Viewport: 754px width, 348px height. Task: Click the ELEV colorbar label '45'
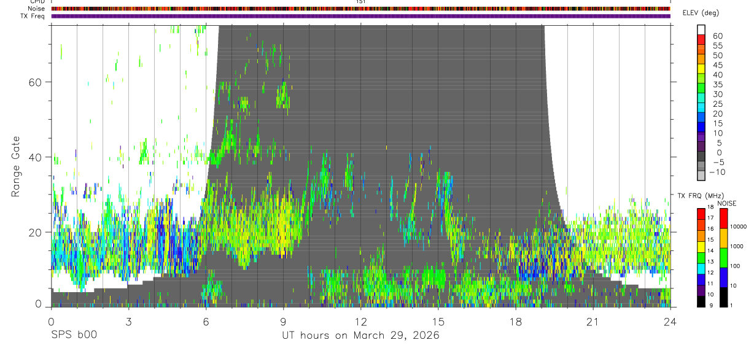point(717,65)
